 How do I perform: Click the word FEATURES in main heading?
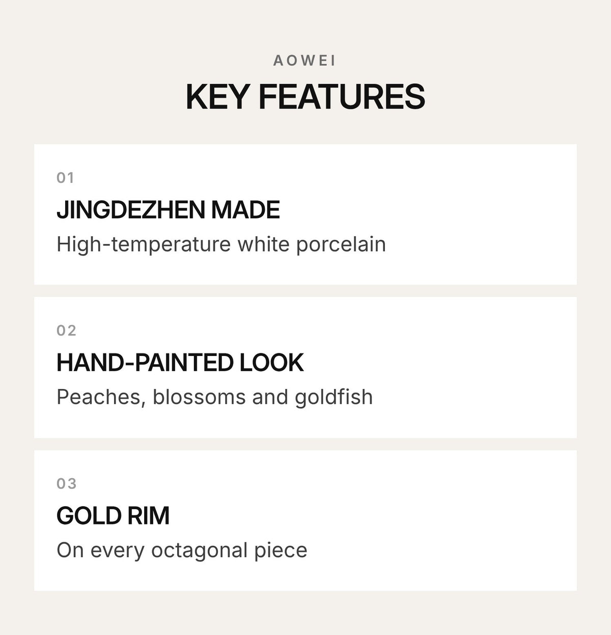point(342,96)
